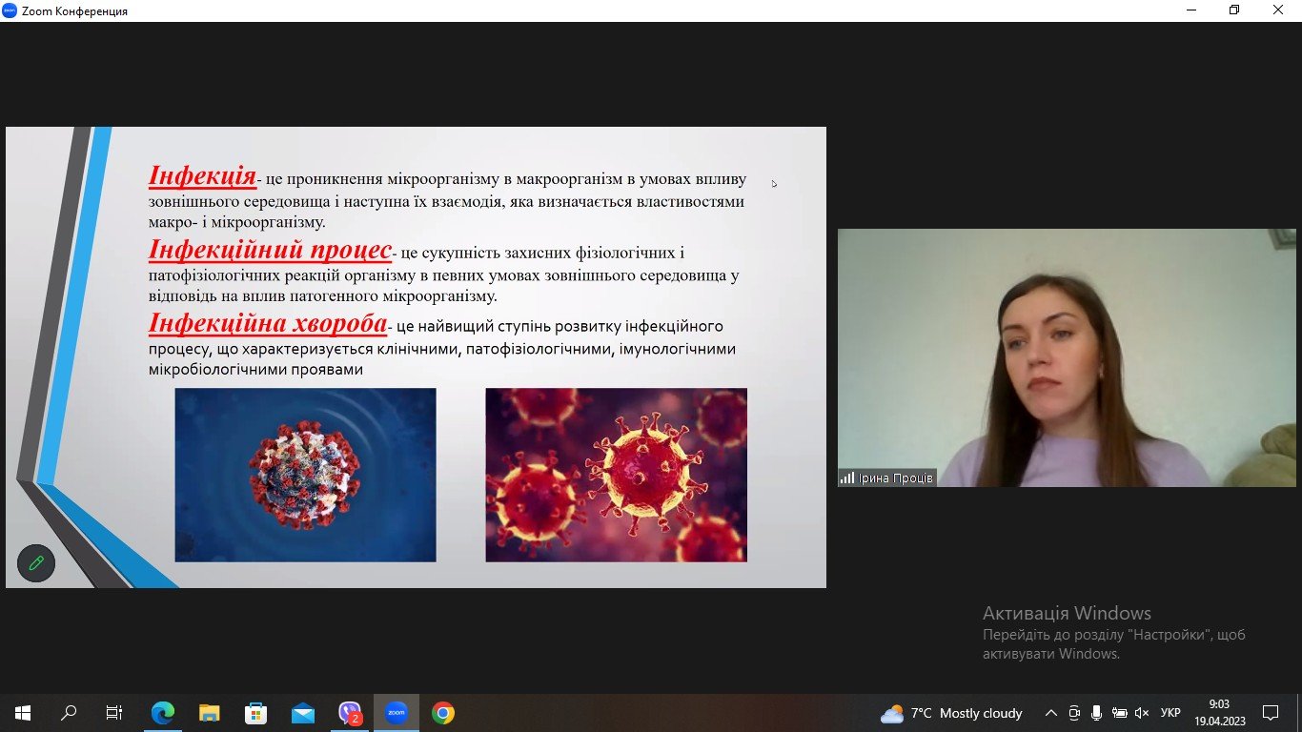The height and width of the screenshot is (732, 1302).
Task: Click the microphone in-use tray icon
Action: click(1096, 713)
